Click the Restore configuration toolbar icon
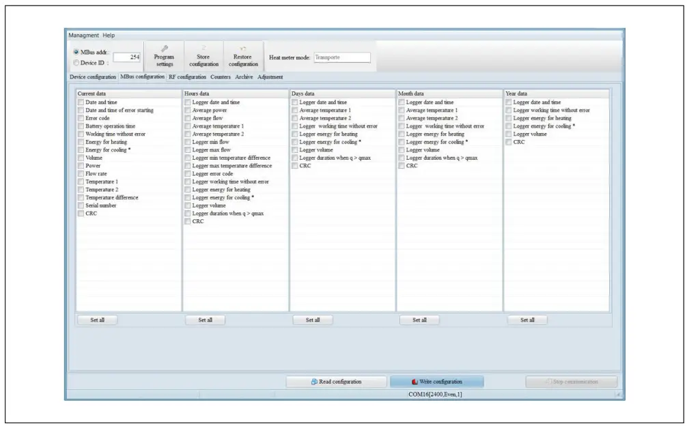The height and width of the screenshot is (426, 687). click(242, 48)
